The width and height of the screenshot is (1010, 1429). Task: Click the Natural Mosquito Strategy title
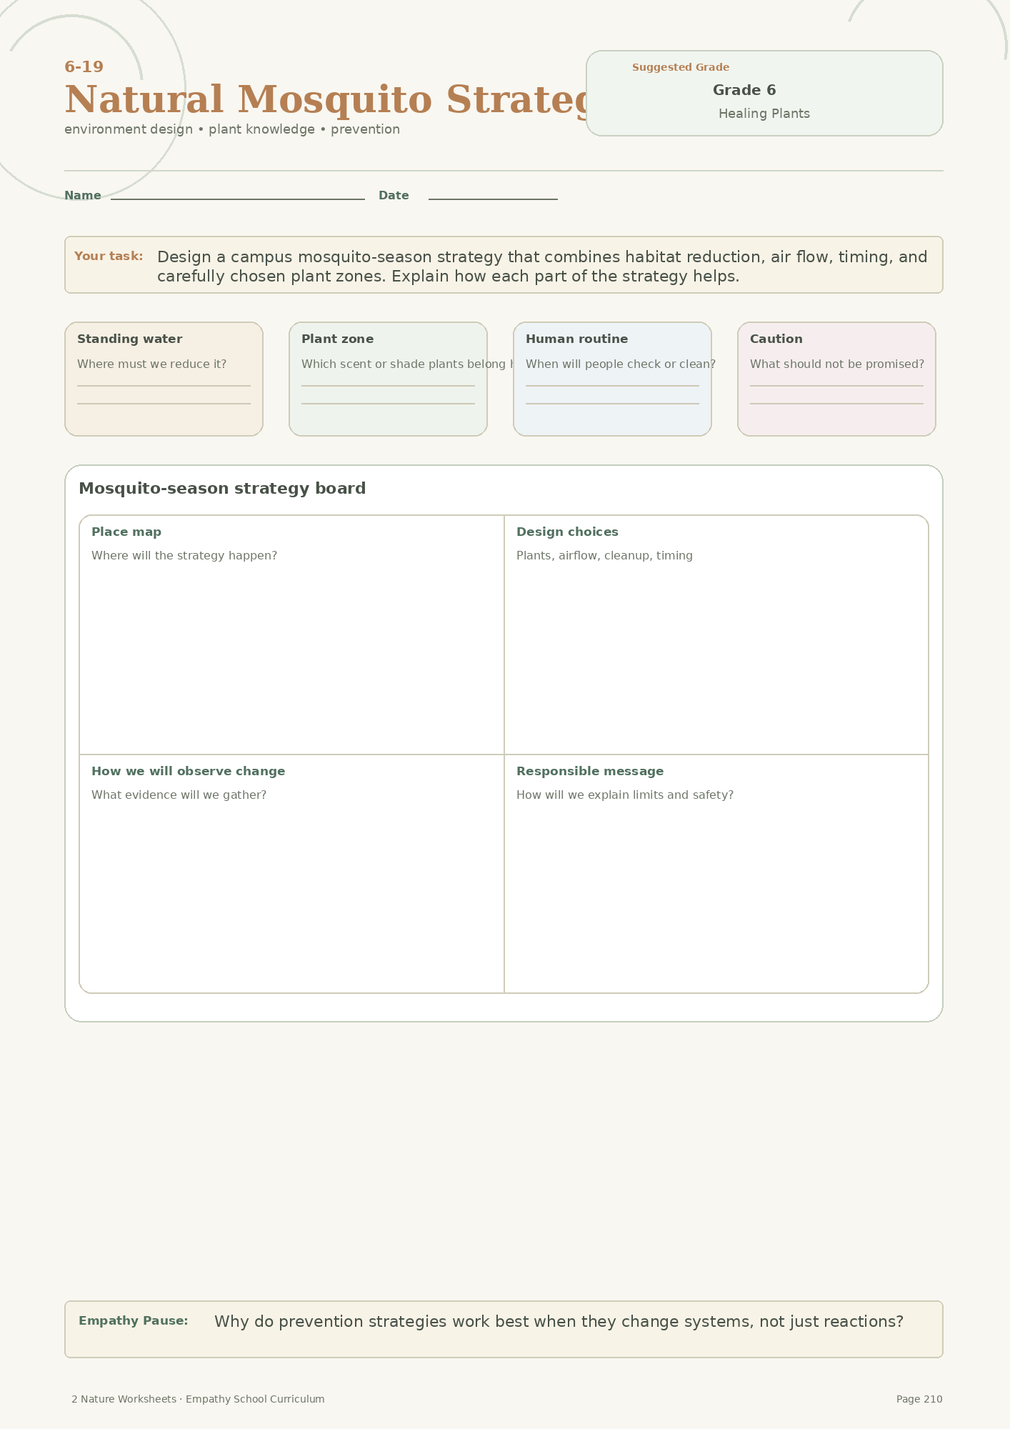(x=325, y=99)
